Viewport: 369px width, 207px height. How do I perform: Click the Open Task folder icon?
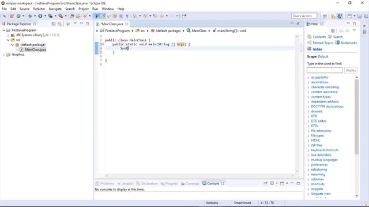pyautogui.click(x=78, y=16)
